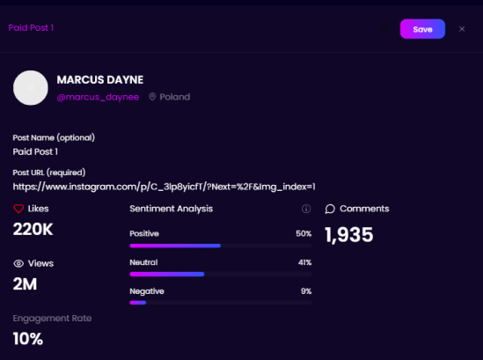483x360 pixels.
Task: Close the Paid Post 1 panel
Action: [x=462, y=29]
